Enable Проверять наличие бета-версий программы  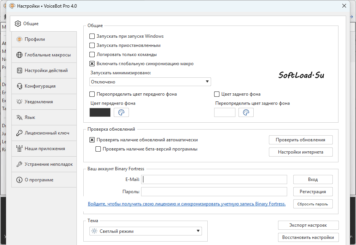98,149
